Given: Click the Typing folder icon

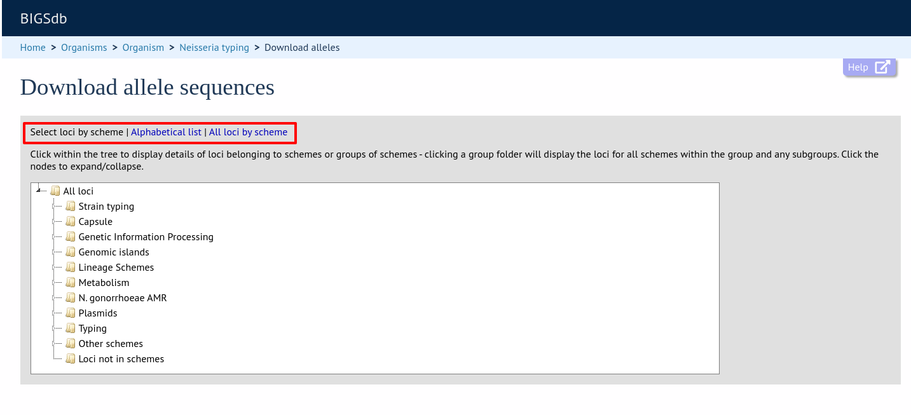Looking at the screenshot, I should 71,328.
